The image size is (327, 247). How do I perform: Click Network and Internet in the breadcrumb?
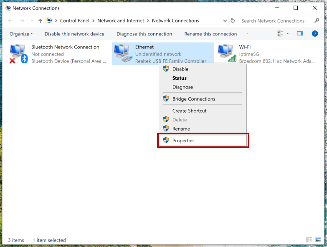click(121, 20)
